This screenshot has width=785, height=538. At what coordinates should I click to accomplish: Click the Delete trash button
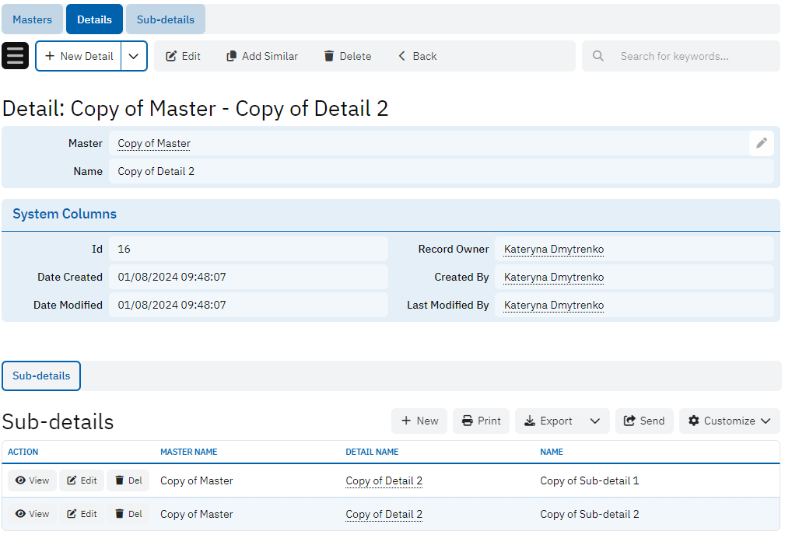348,56
